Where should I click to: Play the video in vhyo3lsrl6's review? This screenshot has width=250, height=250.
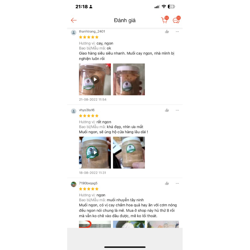pyautogui.click(x=95, y=152)
